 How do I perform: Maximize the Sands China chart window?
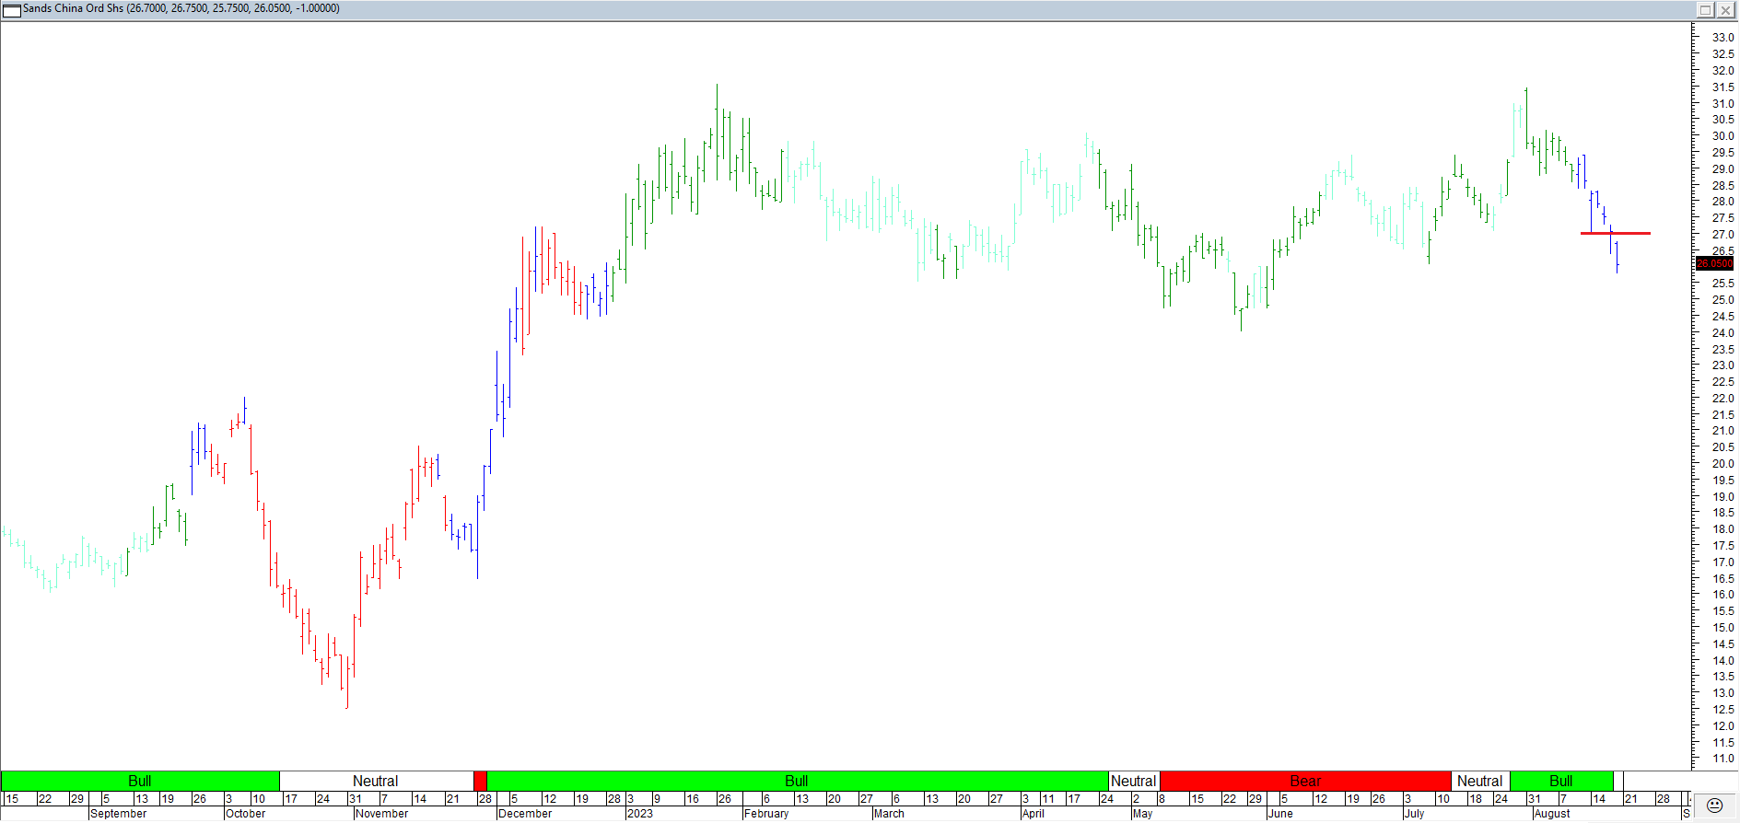coord(1705,9)
